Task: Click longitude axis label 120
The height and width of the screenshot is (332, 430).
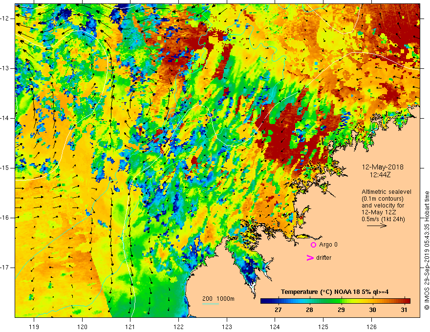Action: pos(82,327)
